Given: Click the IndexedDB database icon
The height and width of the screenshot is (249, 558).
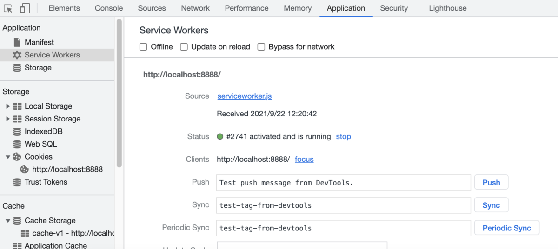Looking at the screenshot, I should pos(17,132).
